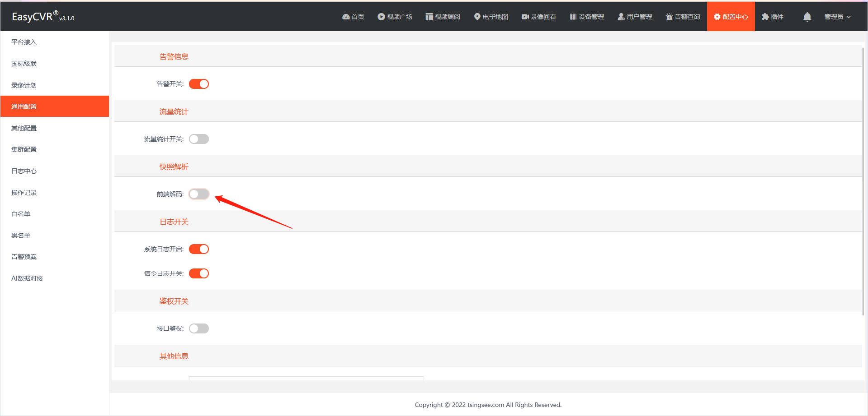Screen dimensions: 868x416
Task: Click the EasyCVR logo
Action: coord(43,17)
